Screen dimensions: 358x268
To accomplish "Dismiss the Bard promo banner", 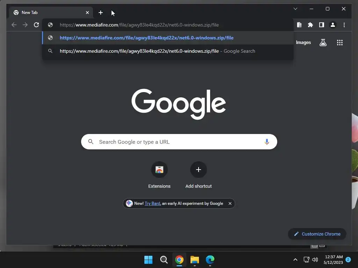I will pos(230,203).
